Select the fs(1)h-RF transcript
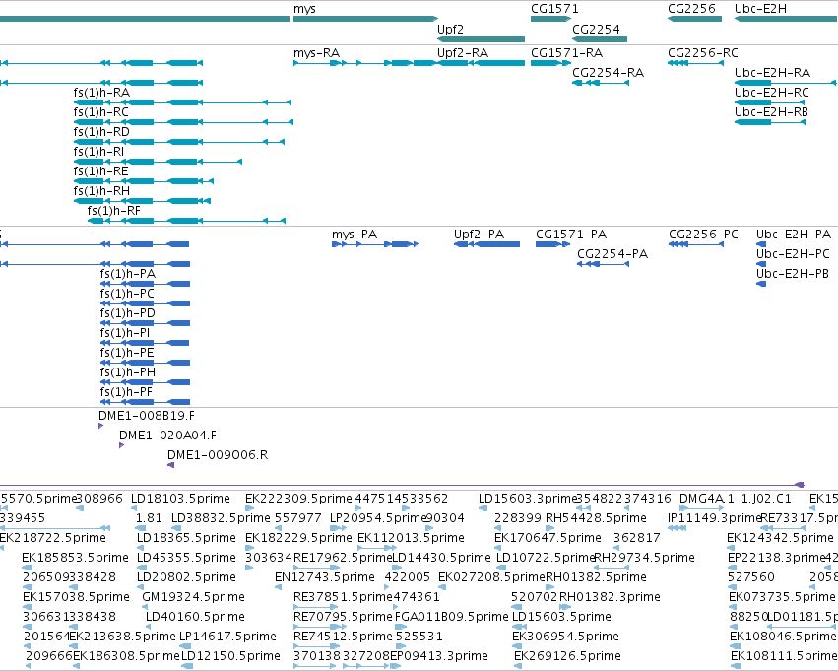The height and width of the screenshot is (671, 838). [x=186, y=221]
